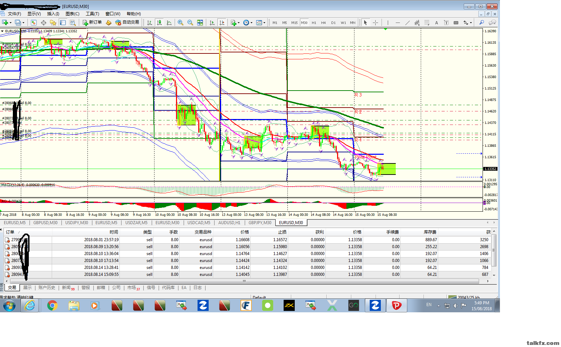Select the text label tool
561x347 pixels.
pos(446,23)
